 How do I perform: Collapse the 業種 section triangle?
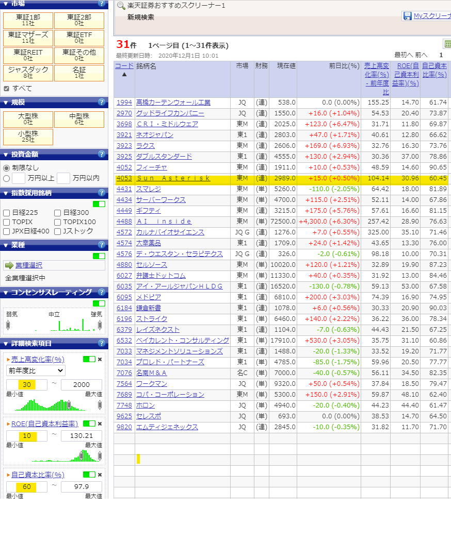click(6, 245)
